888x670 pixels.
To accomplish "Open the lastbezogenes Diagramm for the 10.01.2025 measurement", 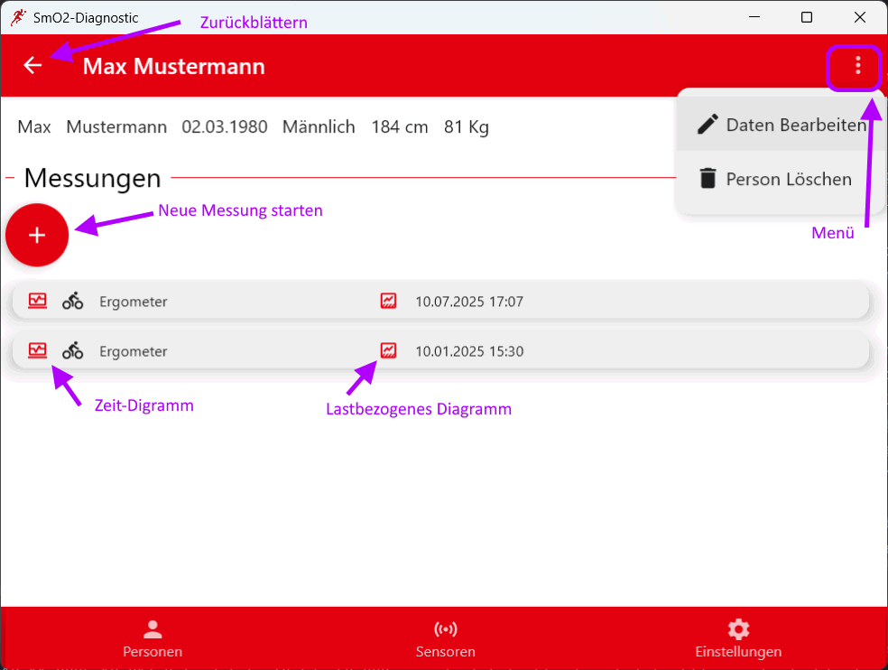I will pos(387,350).
